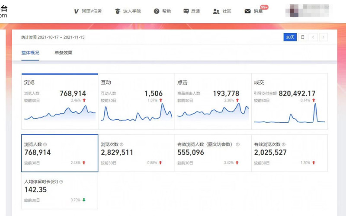Select the 人均停留时长 142.35 metric card

pos(60,191)
